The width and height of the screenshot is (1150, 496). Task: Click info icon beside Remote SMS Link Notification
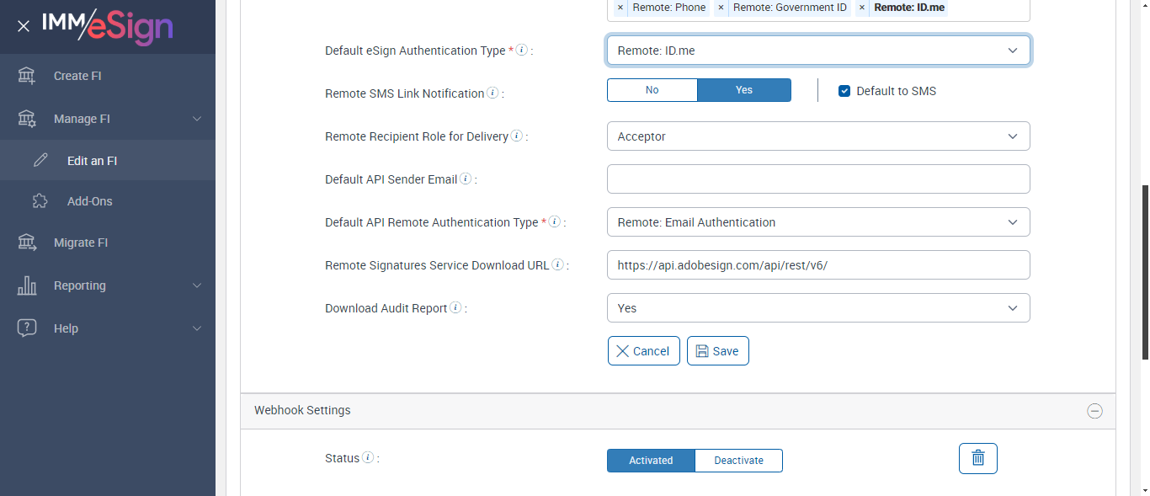click(492, 93)
